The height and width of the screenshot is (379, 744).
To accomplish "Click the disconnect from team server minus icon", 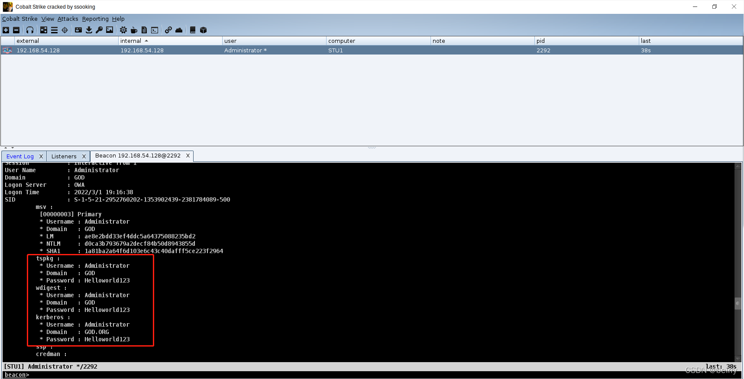I will tap(16, 30).
